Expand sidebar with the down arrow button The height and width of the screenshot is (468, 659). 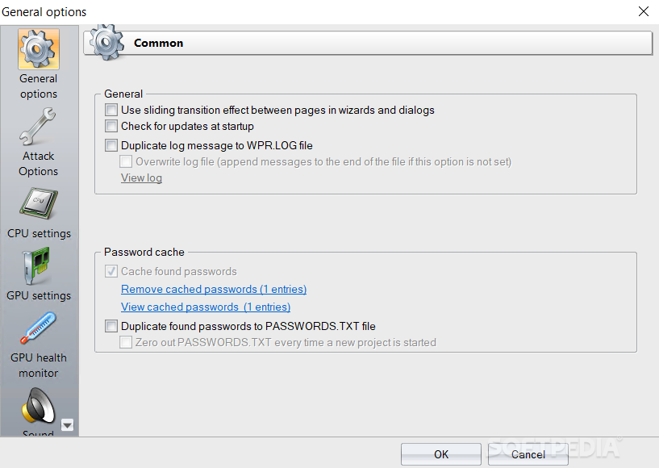click(67, 425)
